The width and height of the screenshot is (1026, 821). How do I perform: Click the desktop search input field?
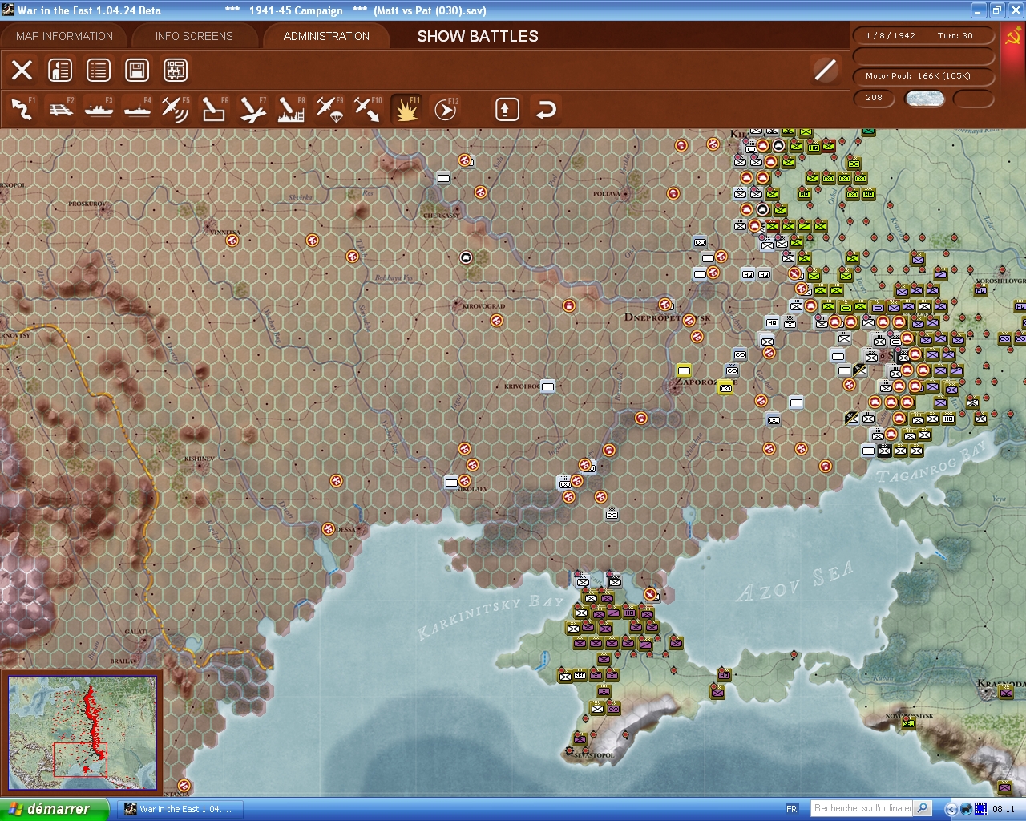point(862,808)
